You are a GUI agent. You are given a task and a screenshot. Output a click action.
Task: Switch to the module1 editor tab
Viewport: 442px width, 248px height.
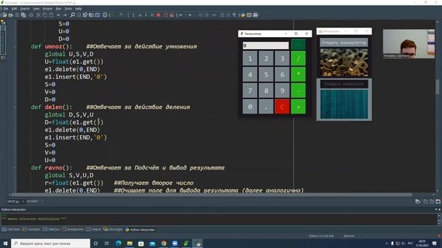click(32, 201)
